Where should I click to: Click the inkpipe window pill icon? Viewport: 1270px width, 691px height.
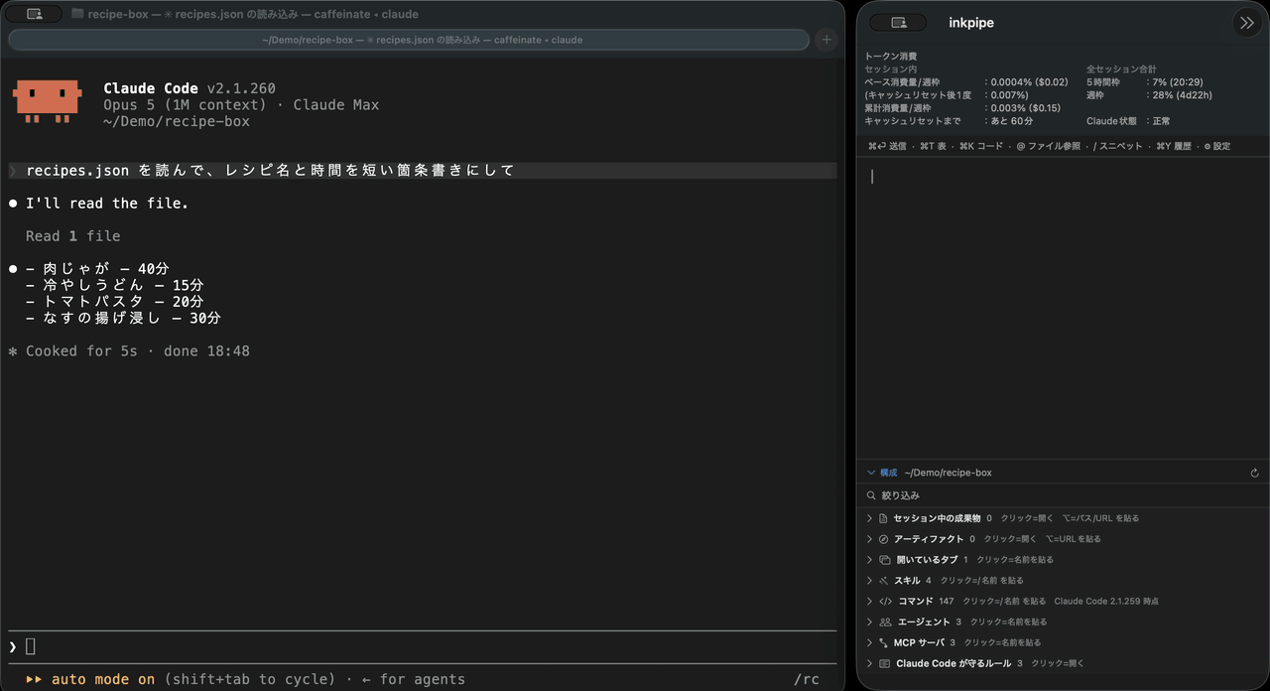click(x=899, y=23)
